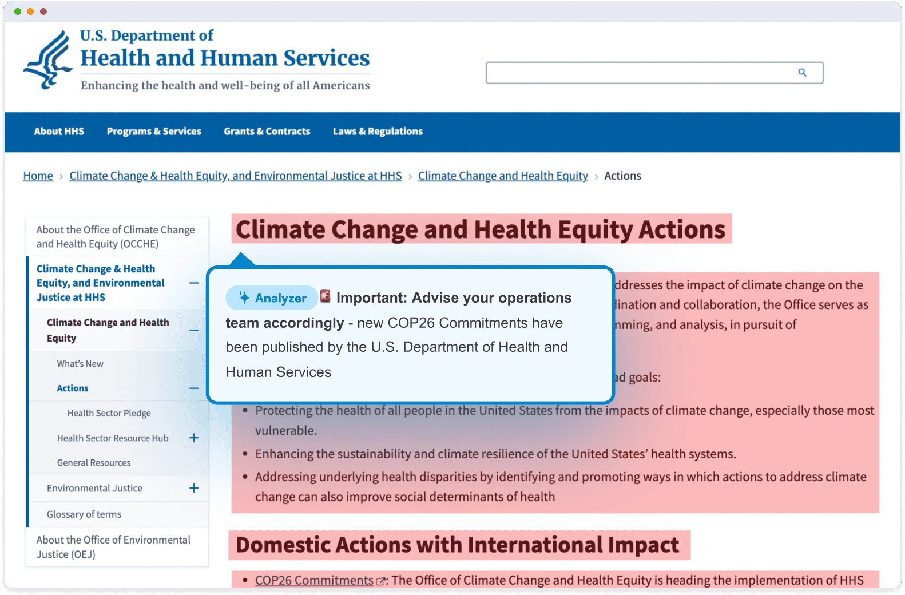Open the About HHS menu
Image resolution: width=905 pixels, height=595 pixels.
(59, 132)
